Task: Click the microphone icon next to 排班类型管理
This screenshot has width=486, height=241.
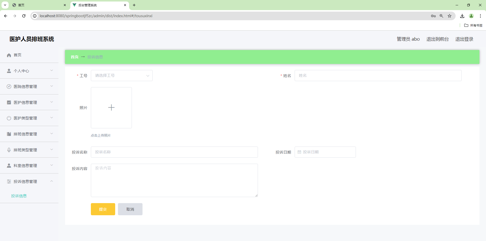Action: pos(9,150)
